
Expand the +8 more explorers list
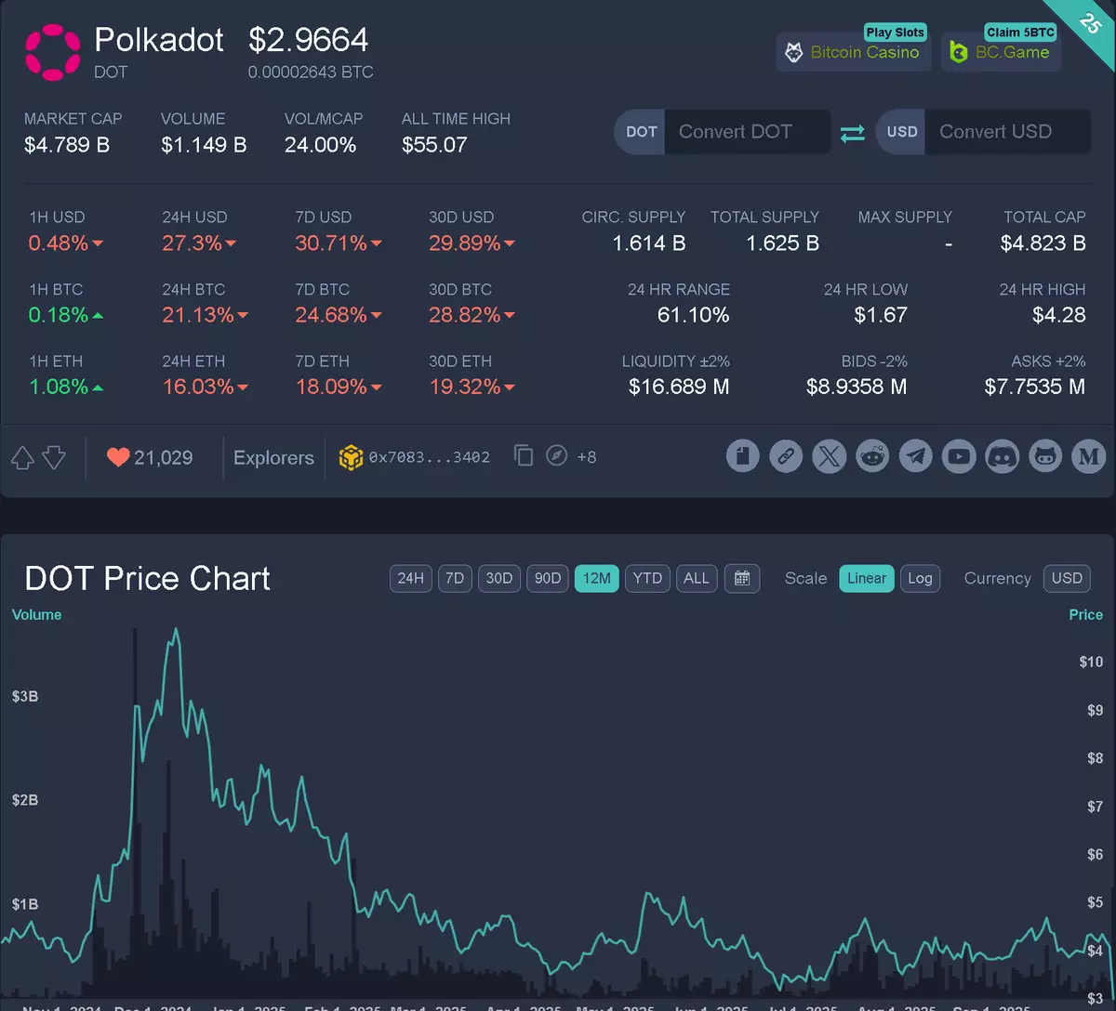click(x=586, y=457)
